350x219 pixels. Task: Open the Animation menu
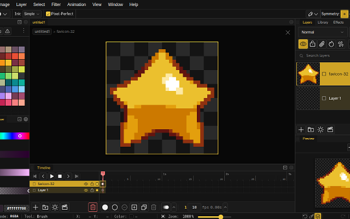[x=77, y=4]
